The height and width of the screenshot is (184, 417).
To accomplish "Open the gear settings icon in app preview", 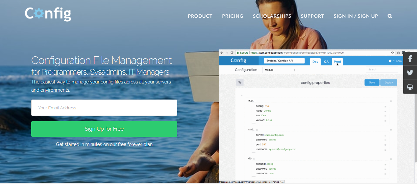I will coord(390,61).
